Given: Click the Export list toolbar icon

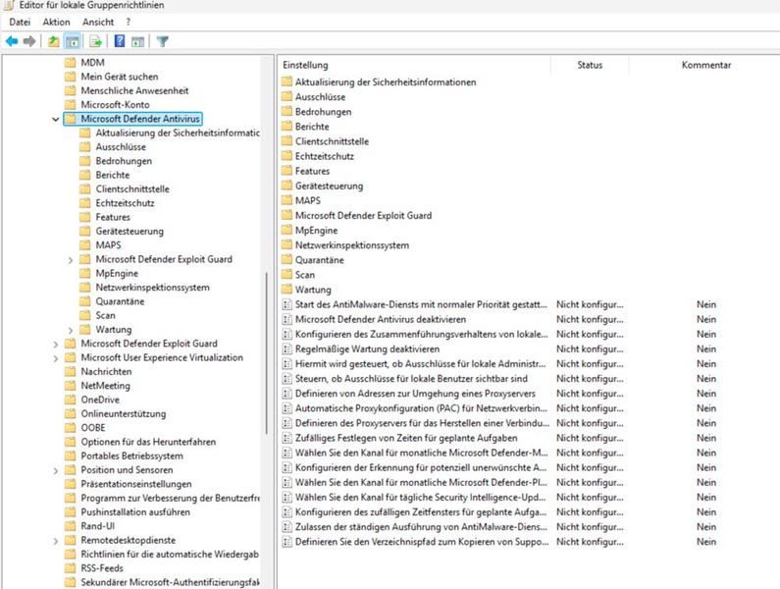Looking at the screenshot, I should tap(95, 41).
